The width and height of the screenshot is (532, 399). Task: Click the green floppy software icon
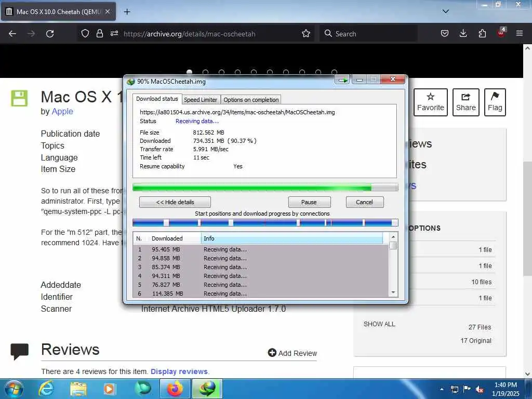19,98
